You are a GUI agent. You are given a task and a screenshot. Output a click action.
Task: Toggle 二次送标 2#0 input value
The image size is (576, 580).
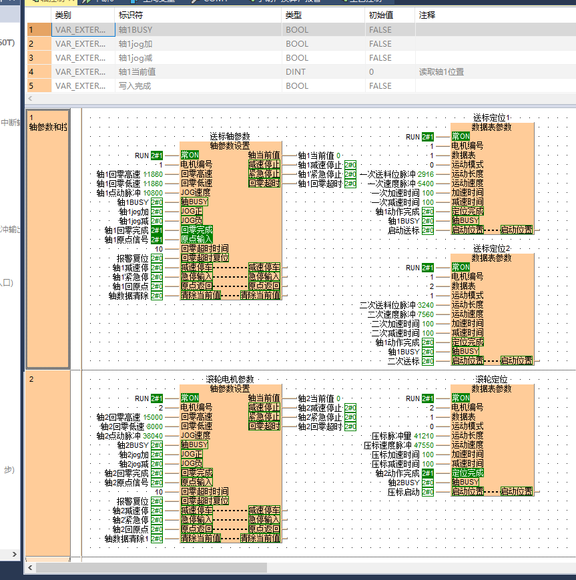428,361
